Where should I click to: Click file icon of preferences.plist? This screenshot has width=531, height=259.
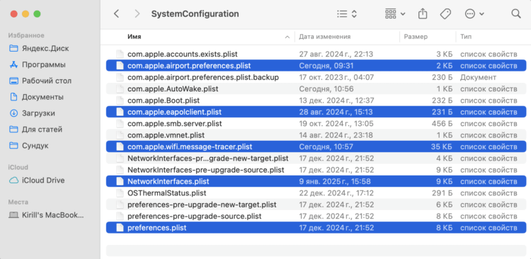click(x=120, y=228)
